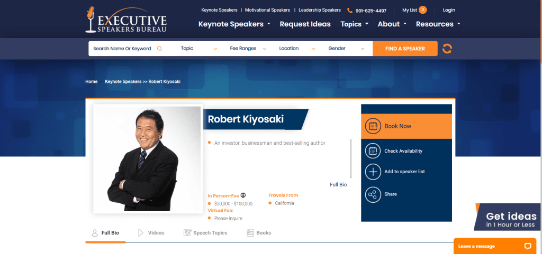Click the chat bubble icon in Leave a message
Image resolution: width=542 pixels, height=254 pixels.
pyautogui.click(x=528, y=246)
